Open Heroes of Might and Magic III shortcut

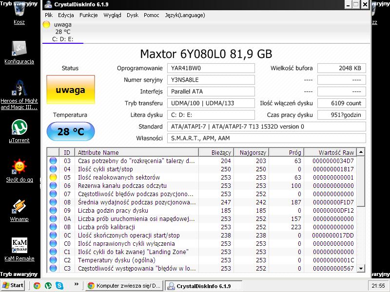tap(19, 95)
